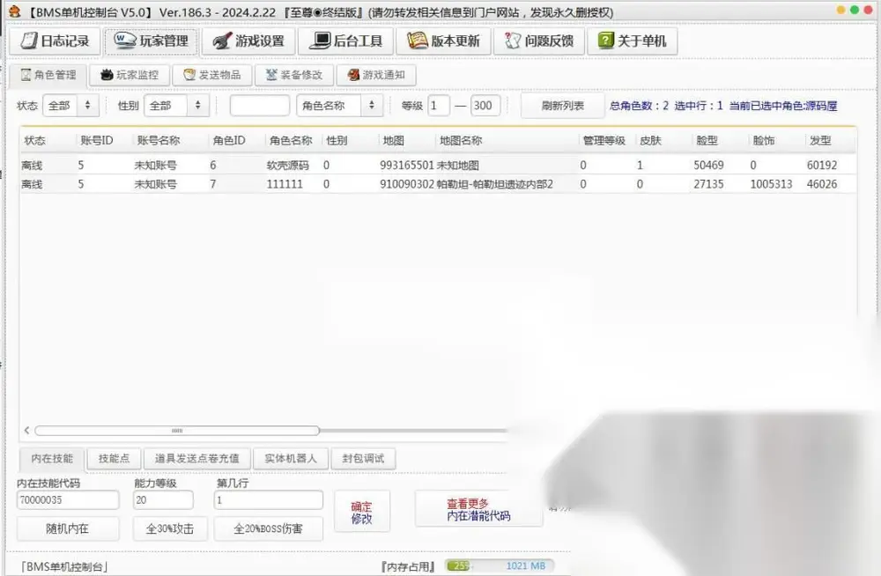Click the 查看更多内在潜能代码 button
Image resolution: width=881 pixels, height=576 pixels.
(478, 510)
